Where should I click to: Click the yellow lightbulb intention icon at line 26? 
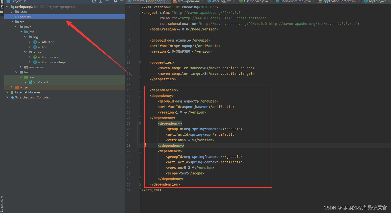coord(145,145)
